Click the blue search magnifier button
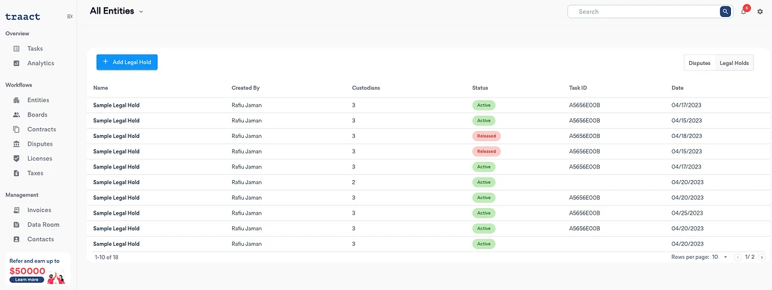The width and height of the screenshot is (772, 290). point(725,11)
